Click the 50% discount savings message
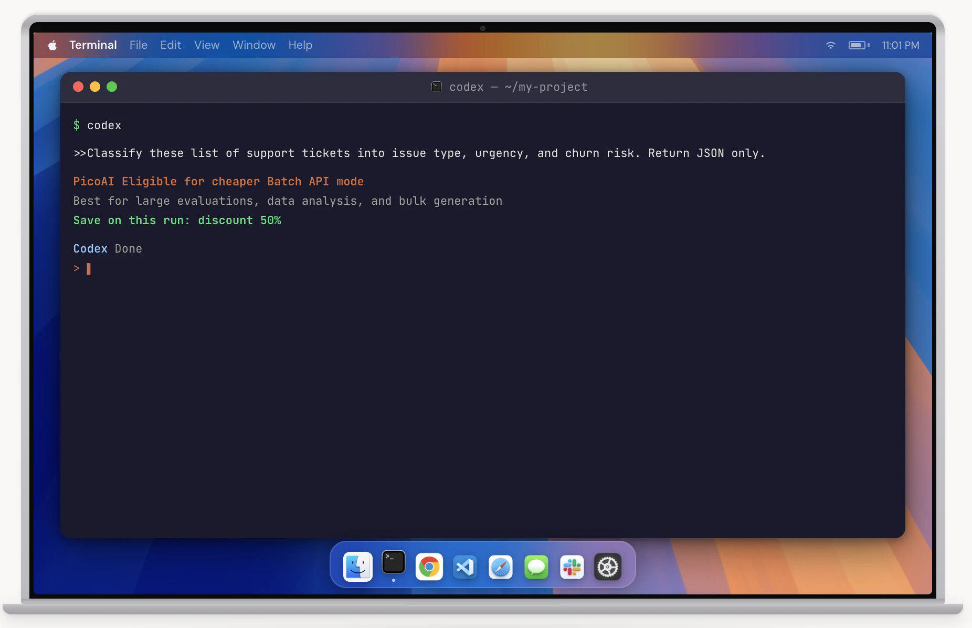The width and height of the screenshot is (972, 628). (177, 221)
